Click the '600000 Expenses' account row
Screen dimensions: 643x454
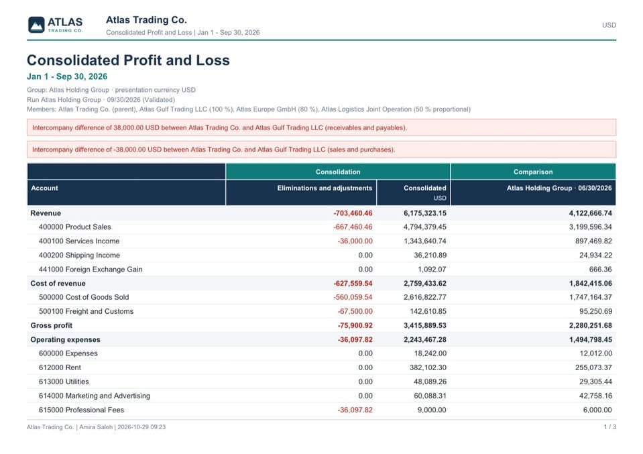tap(322, 353)
